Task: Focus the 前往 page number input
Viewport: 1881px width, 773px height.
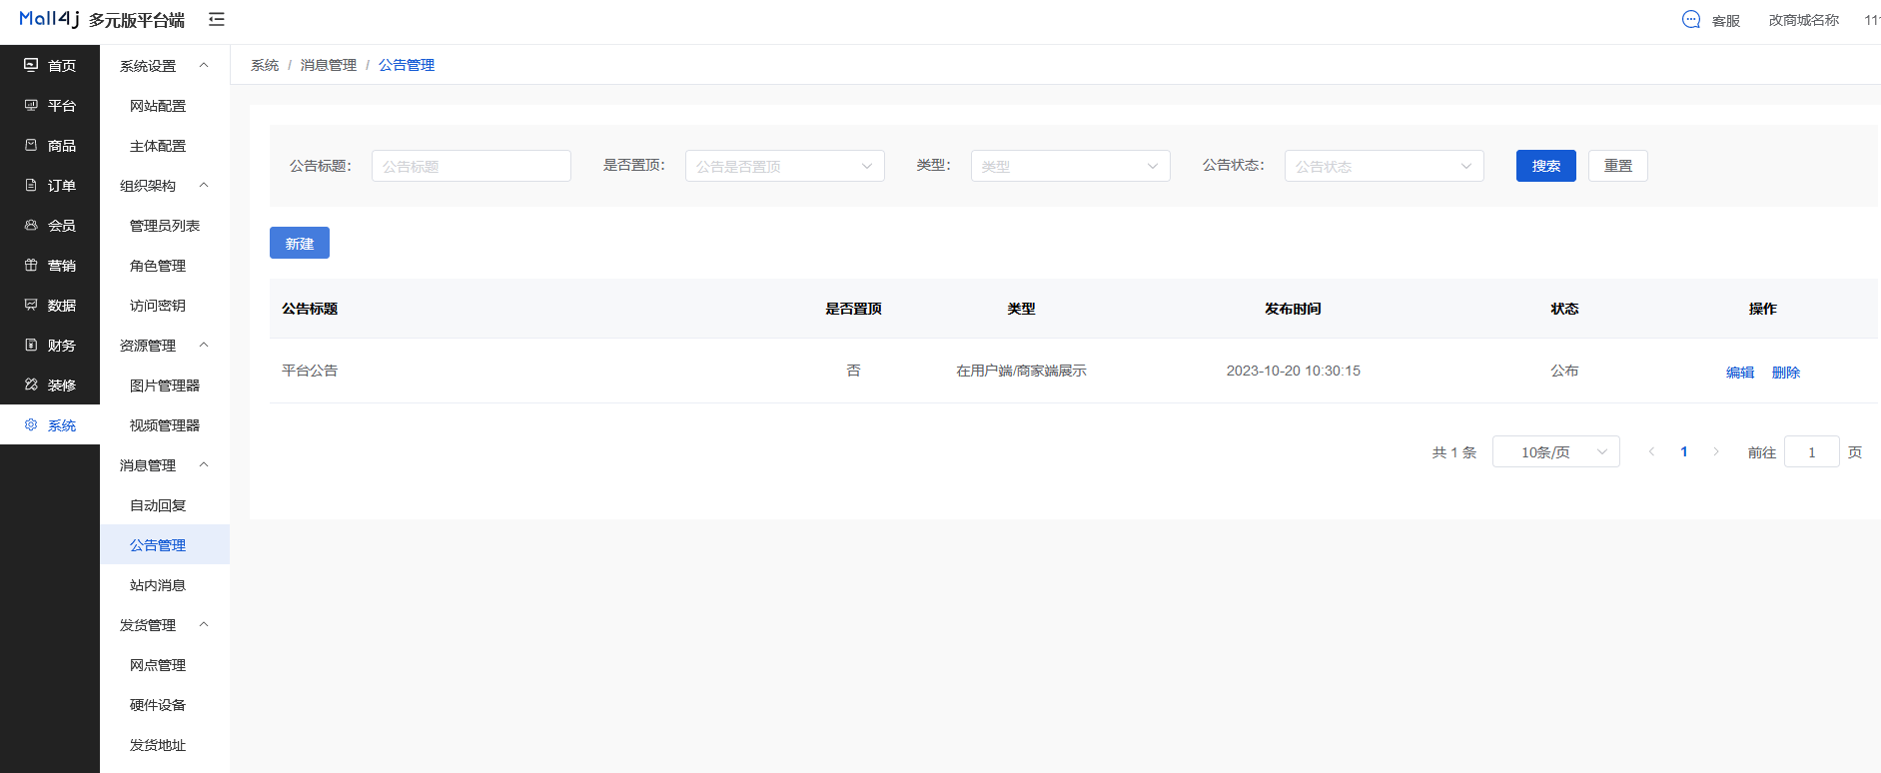Action: coord(1812,451)
